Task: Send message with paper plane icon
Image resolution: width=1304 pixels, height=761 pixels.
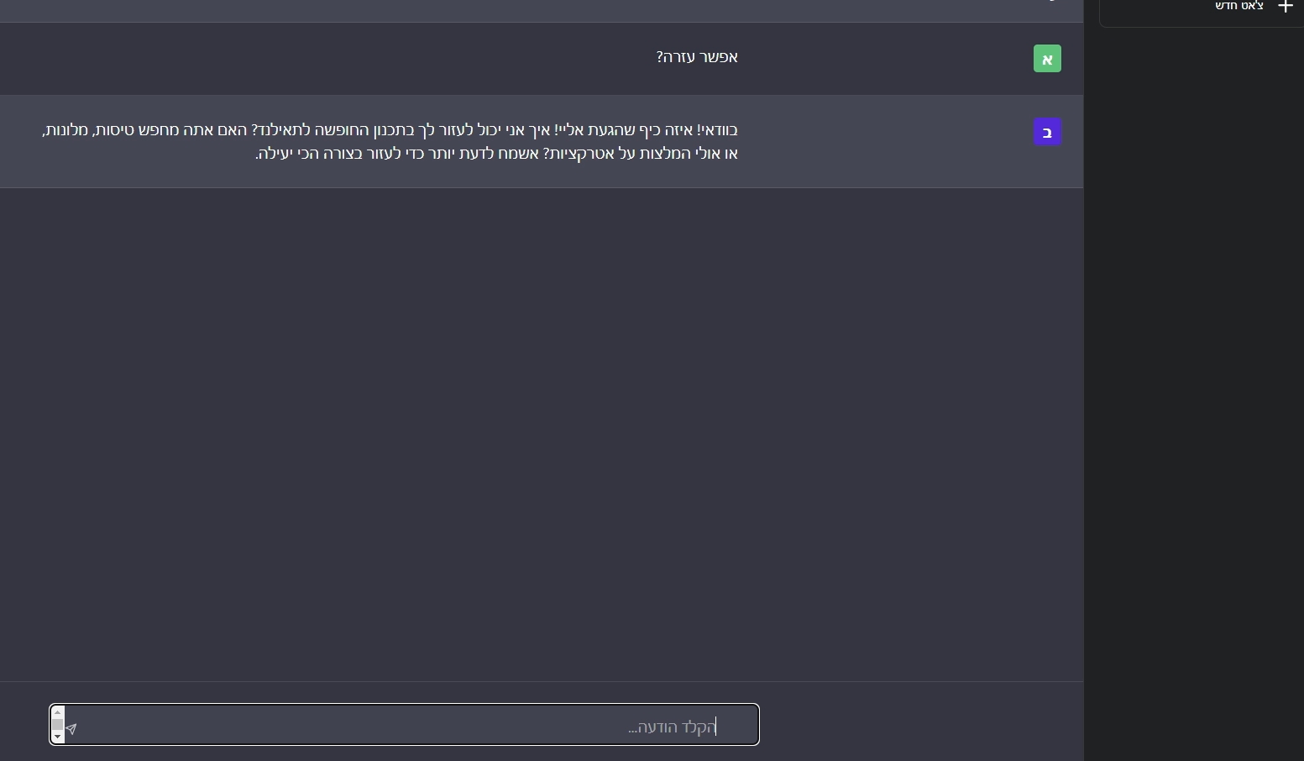Action: tap(71, 729)
